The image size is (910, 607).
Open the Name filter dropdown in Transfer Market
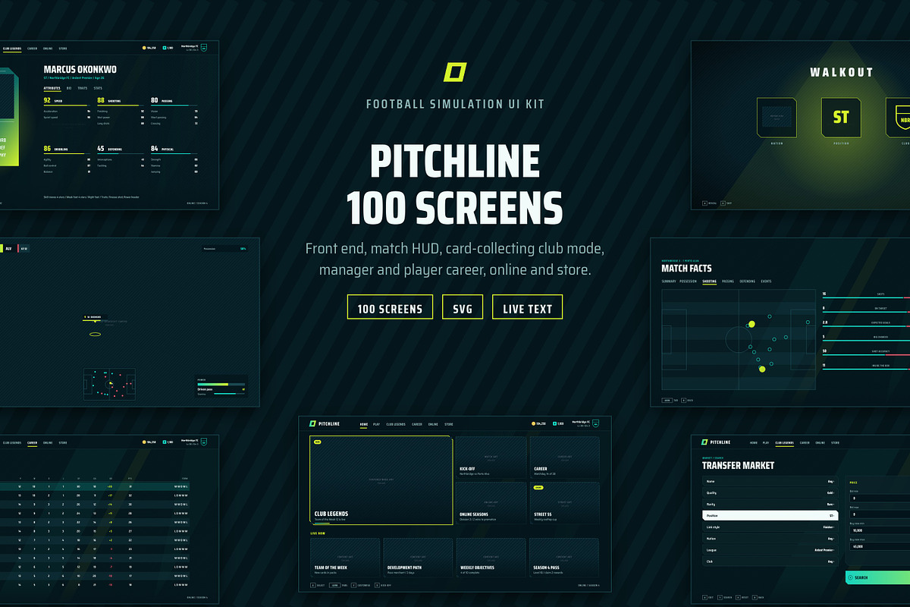pos(769,481)
